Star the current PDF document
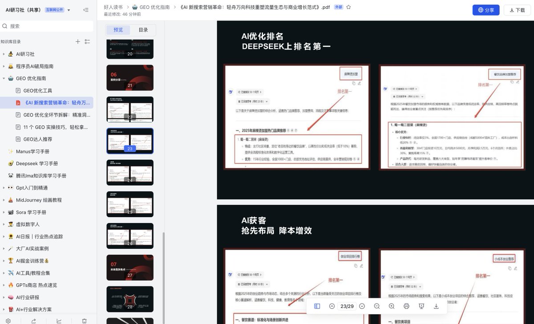This screenshot has height=324, width=534. tap(348, 7)
